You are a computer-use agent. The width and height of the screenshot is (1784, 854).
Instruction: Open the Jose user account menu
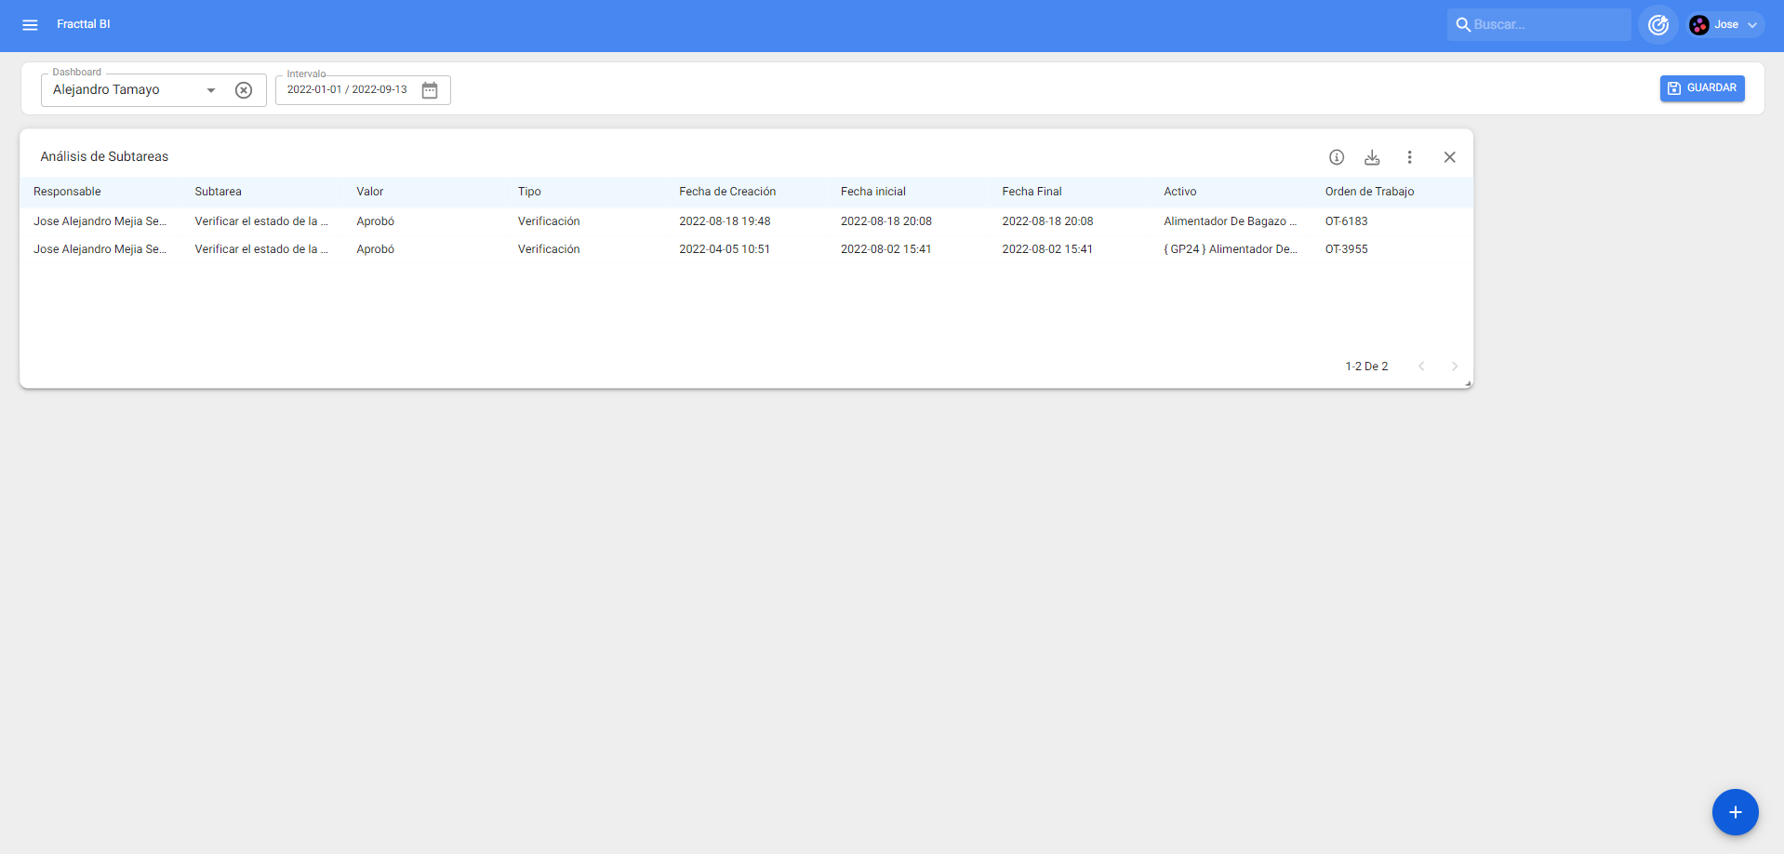[1725, 25]
